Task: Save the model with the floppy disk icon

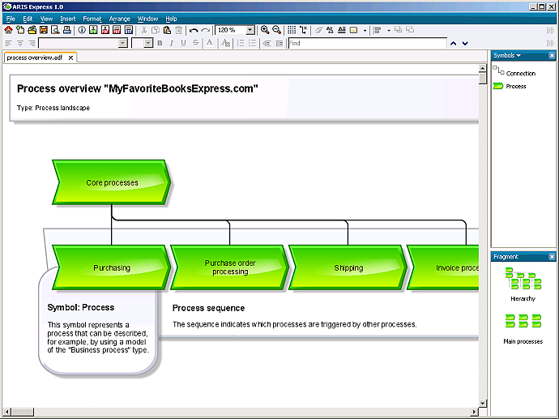Action: (44, 30)
